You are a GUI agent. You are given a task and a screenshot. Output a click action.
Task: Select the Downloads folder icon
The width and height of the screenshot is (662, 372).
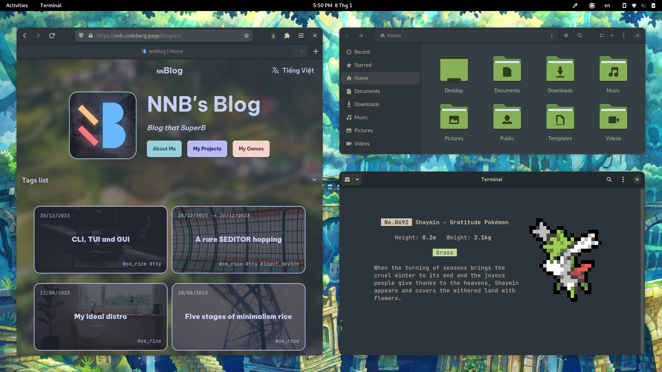tap(560, 69)
